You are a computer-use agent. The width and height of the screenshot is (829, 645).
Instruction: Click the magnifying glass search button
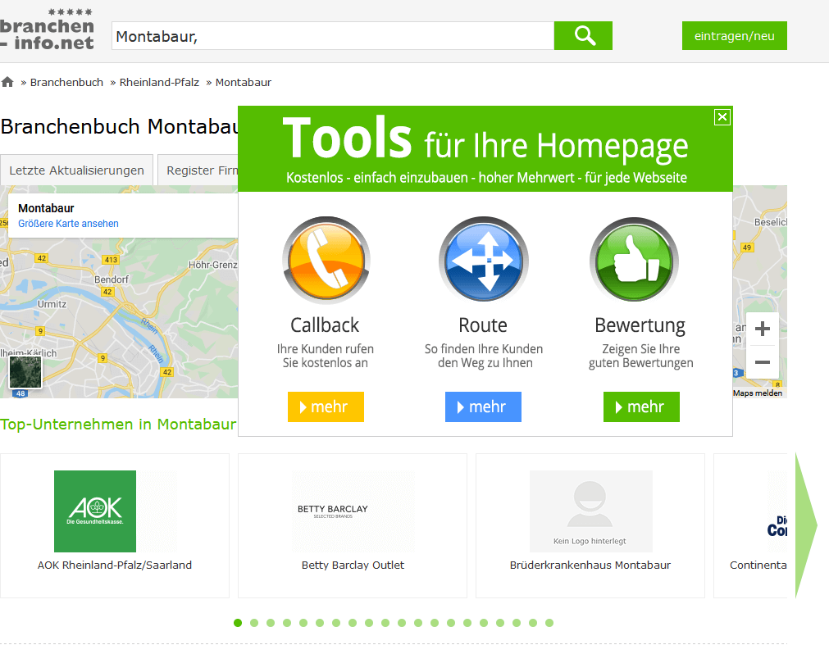(583, 36)
